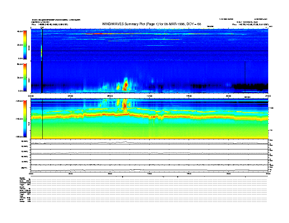This screenshot has width=289, height=223.
Task: Click the 20:00 label under RAD1 panel
Action: click(228, 96)
